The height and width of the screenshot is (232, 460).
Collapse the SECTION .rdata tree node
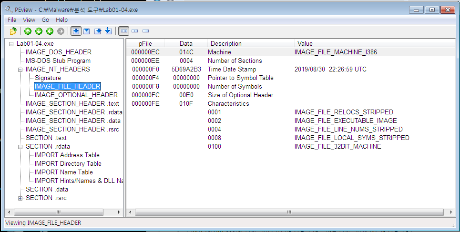tap(20, 147)
